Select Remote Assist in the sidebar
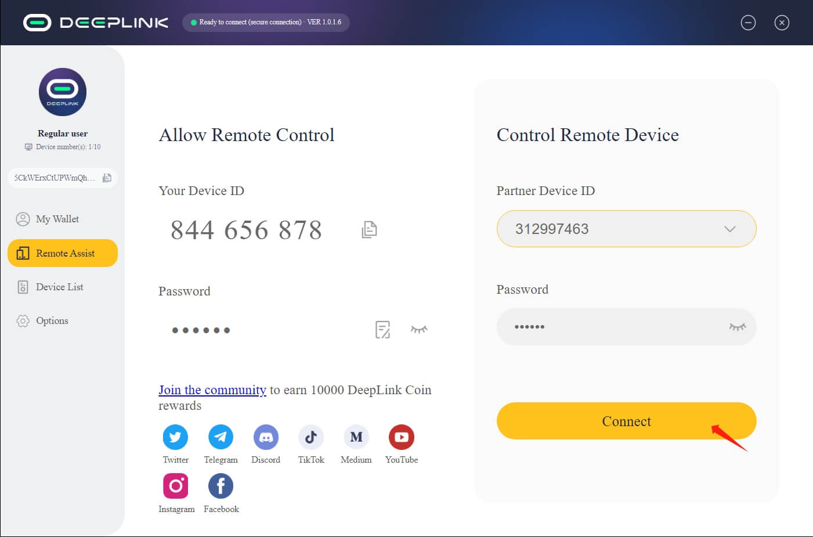Image resolution: width=813 pixels, height=537 pixels. coord(63,253)
